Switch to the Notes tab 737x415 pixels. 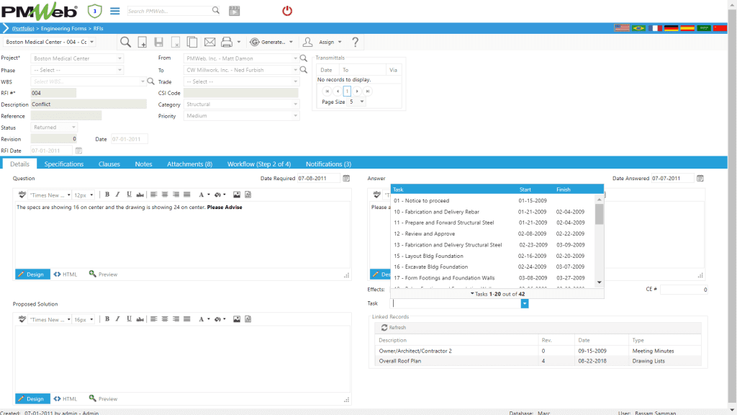click(143, 164)
